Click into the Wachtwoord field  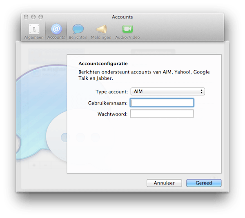[x=162, y=113]
